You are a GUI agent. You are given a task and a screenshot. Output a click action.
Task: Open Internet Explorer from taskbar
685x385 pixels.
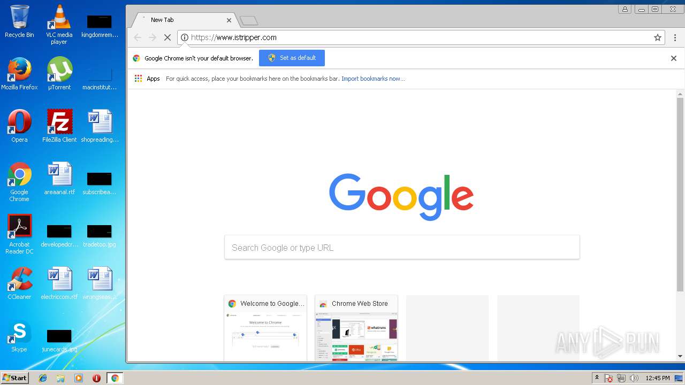(x=43, y=378)
